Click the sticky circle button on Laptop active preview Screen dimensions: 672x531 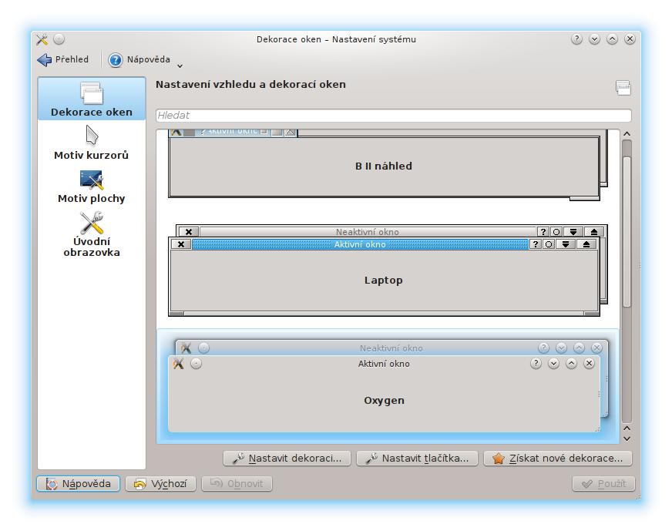[x=549, y=244]
